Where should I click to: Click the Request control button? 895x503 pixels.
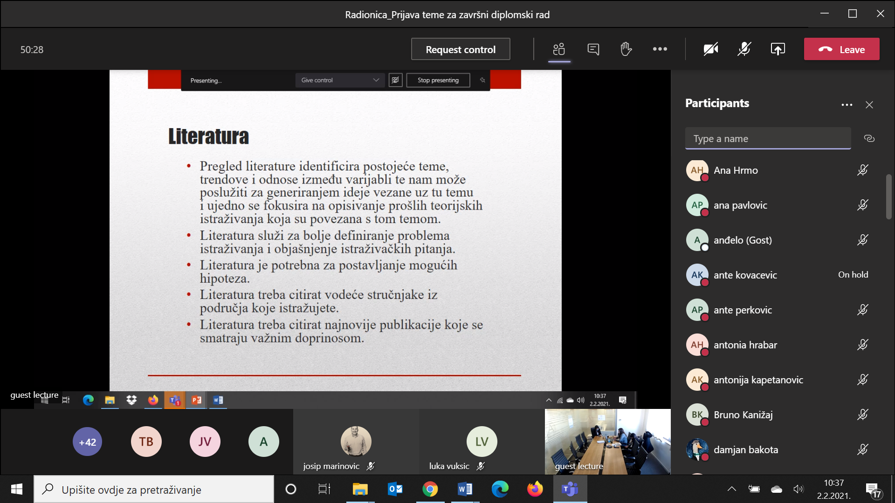click(460, 49)
